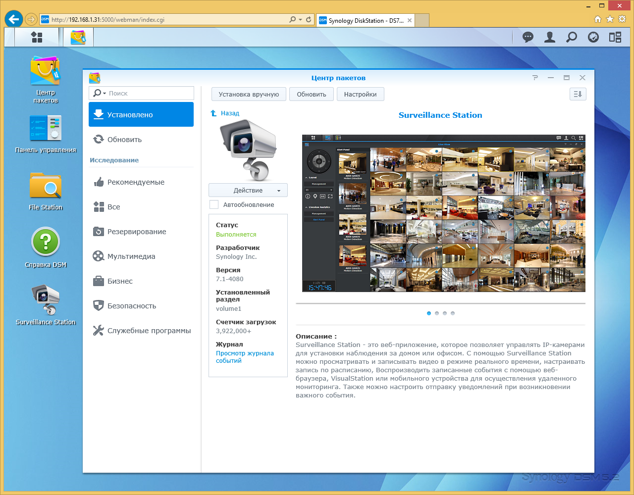Click the version value 7.1-4080
This screenshot has width=634, height=495.
coord(230,279)
